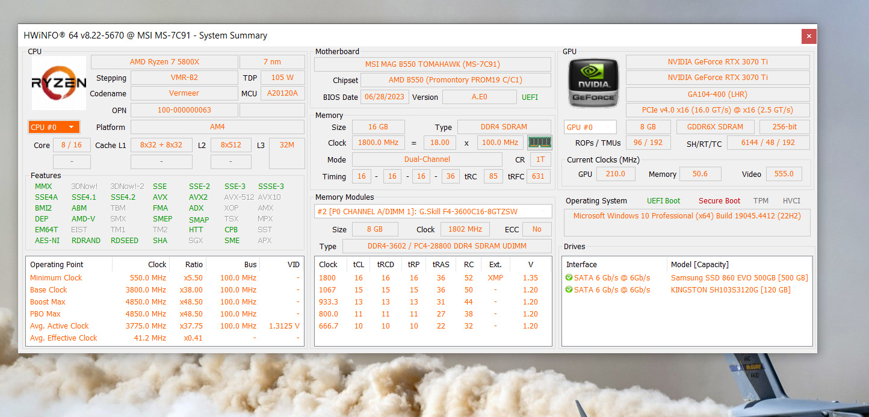Expand the memory module DIMM selector

[433, 211]
